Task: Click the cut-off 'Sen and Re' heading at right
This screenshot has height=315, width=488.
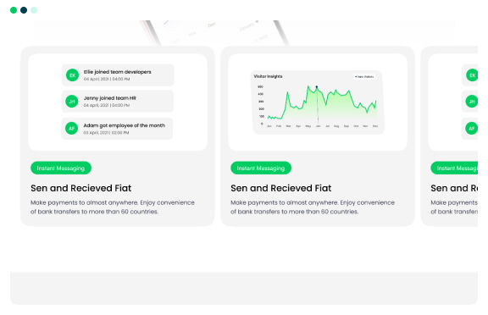Action: (x=454, y=188)
